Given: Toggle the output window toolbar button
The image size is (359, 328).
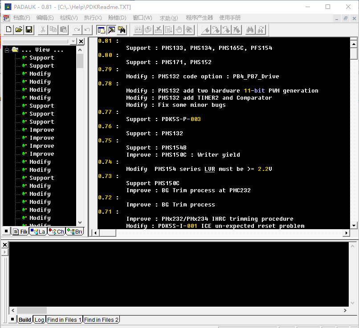Looking at the screenshot, I should (111, 30).
